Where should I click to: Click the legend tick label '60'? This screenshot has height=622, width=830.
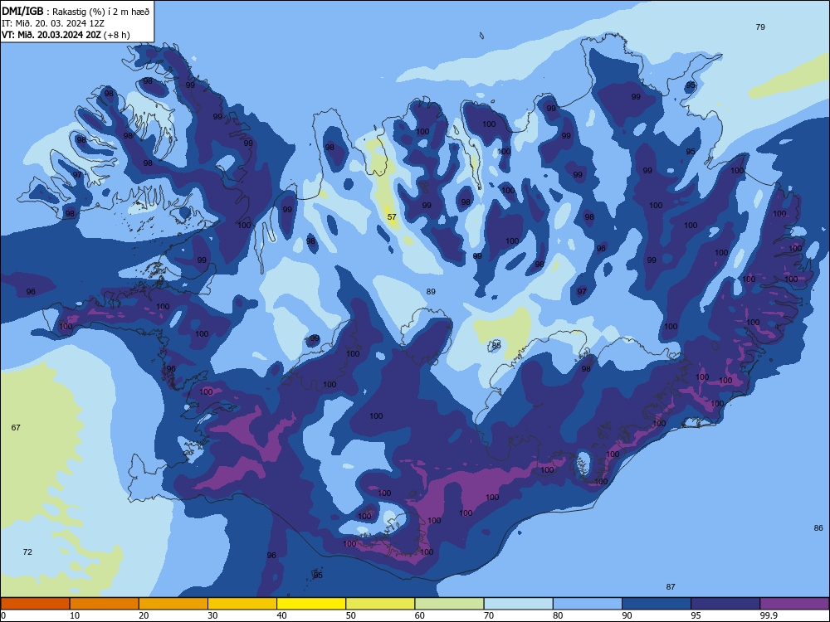click(420, 615)
